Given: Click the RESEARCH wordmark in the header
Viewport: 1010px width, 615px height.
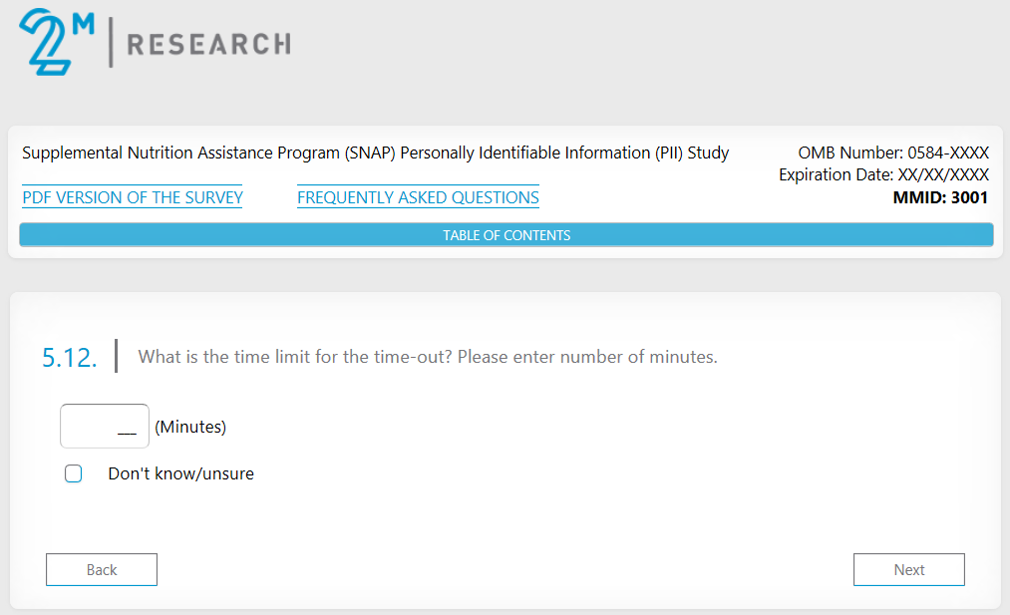Looking at the screenshot, I should click(208, 44).
